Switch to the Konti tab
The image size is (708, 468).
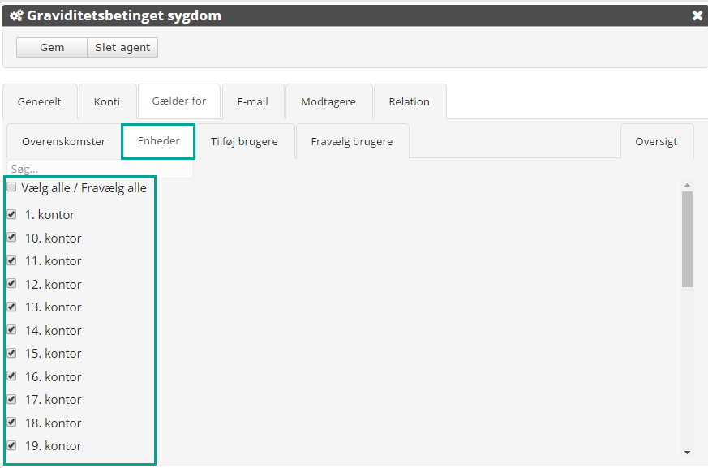tap(107, 102)
